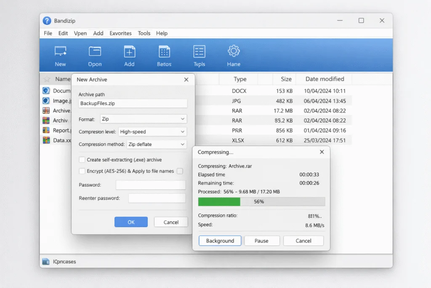
Task: Open the Tools menu
Action: pyautogui.click(x=144, y=33)
